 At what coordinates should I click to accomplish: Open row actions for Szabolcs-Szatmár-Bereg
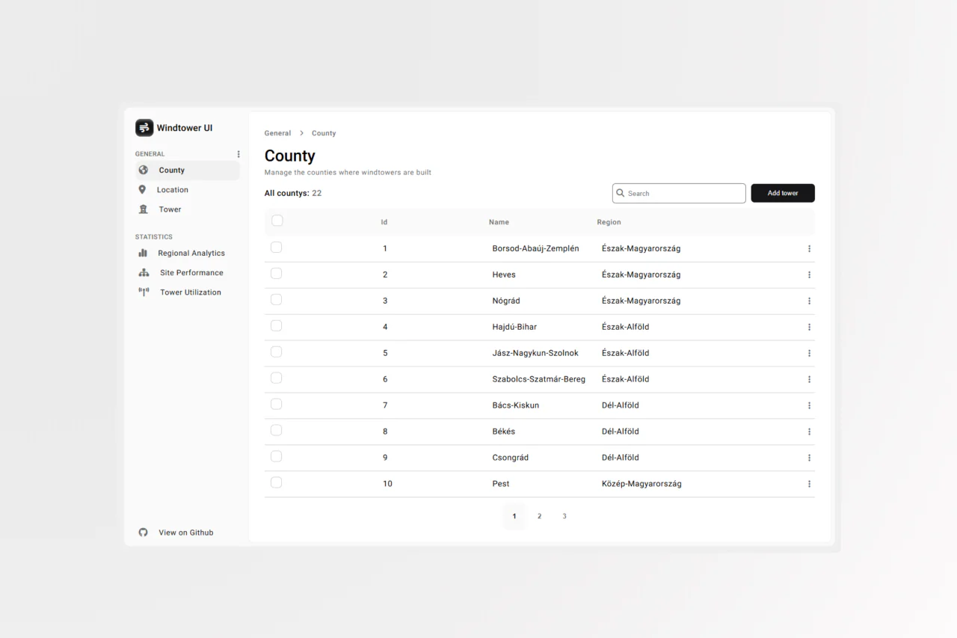coord(809,379)
